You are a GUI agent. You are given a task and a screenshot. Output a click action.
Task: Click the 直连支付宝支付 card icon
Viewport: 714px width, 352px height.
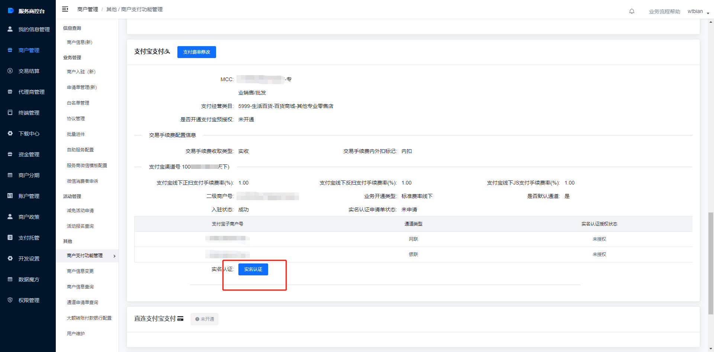180,319
